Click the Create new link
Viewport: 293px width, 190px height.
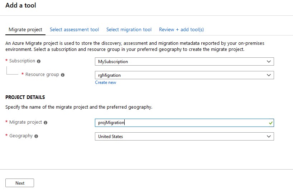pyautogui.click(x=105, y=82)
